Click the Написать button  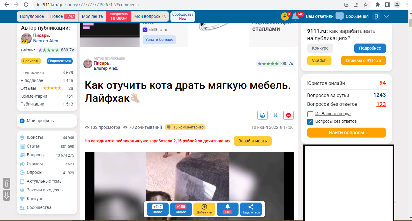(31, 61)
